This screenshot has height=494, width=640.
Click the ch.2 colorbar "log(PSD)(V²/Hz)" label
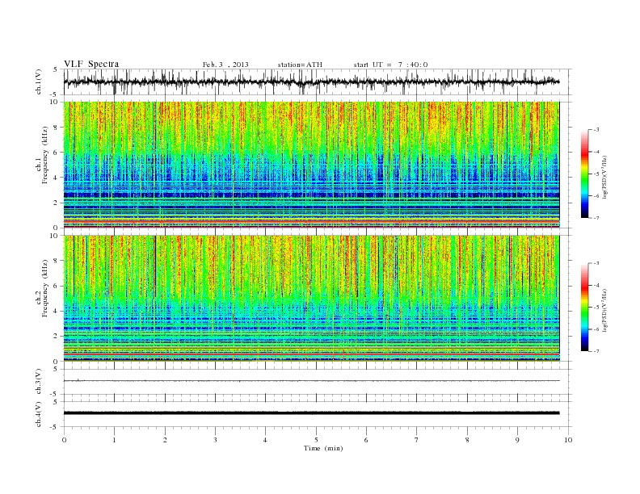(604, 310)
